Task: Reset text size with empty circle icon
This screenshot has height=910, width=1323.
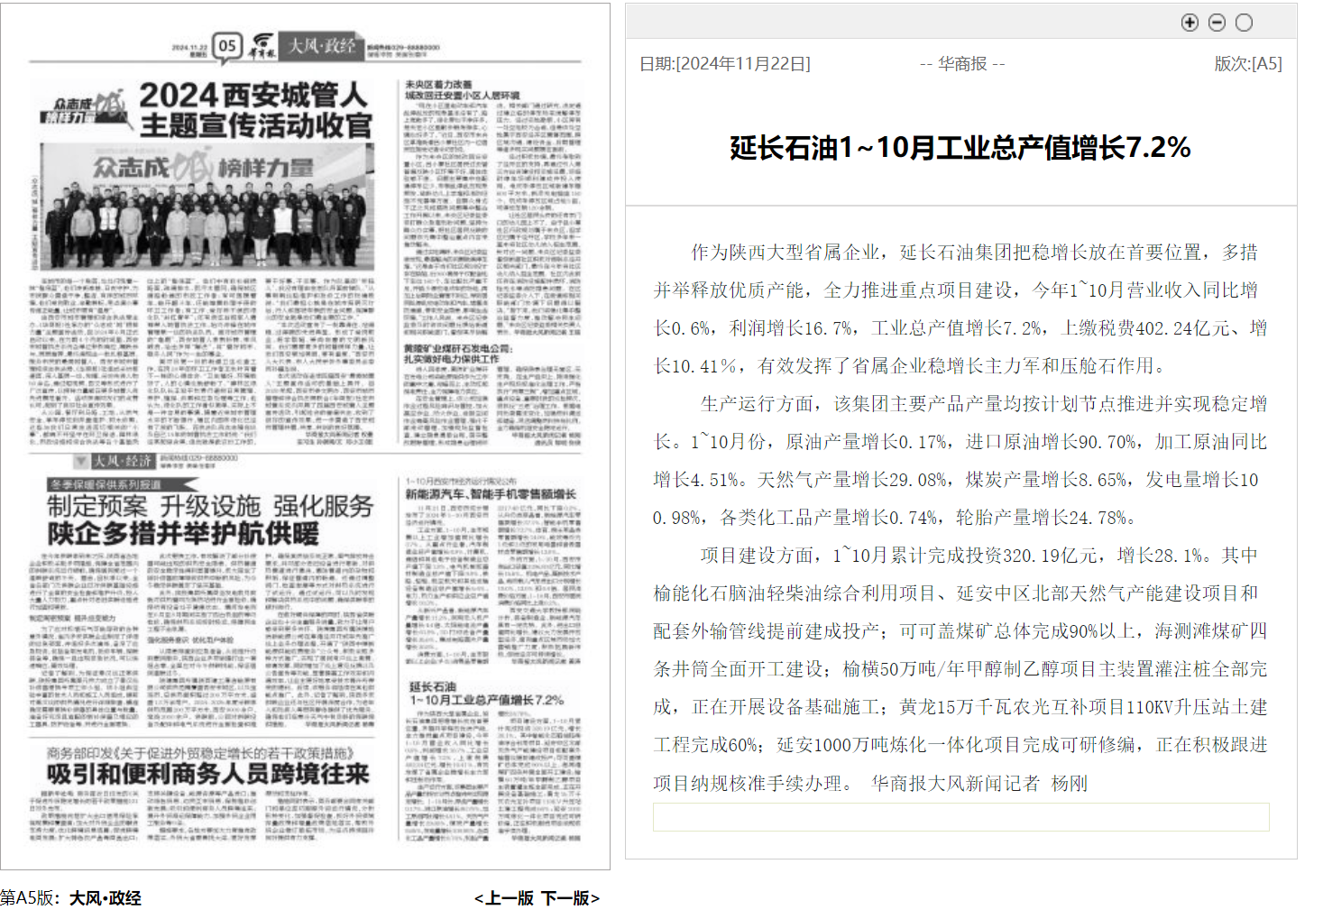Action: coord(1244,23)
